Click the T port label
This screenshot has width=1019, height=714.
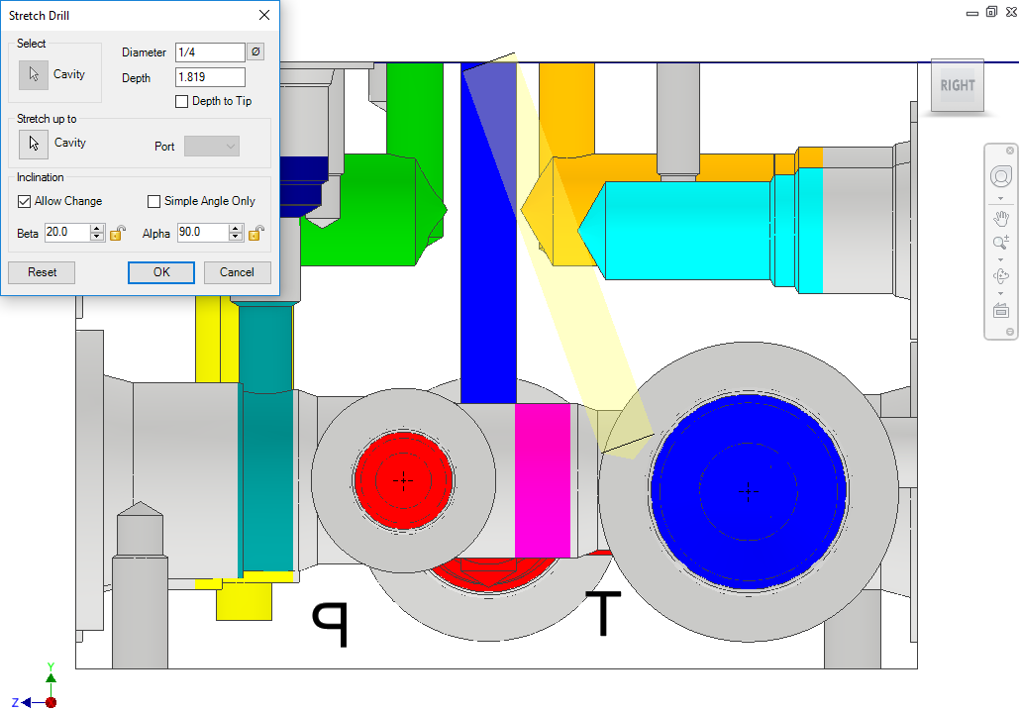point(604,613)
